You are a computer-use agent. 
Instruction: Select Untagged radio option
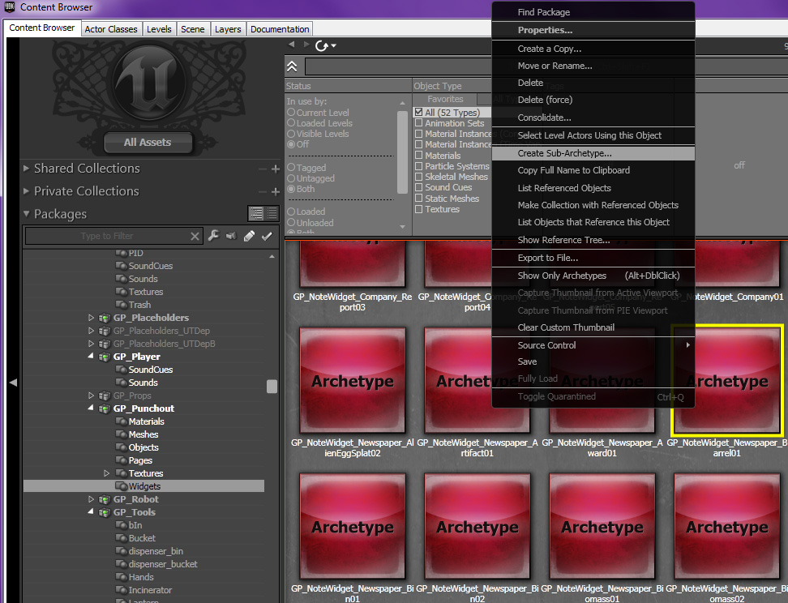click(291, 178)
